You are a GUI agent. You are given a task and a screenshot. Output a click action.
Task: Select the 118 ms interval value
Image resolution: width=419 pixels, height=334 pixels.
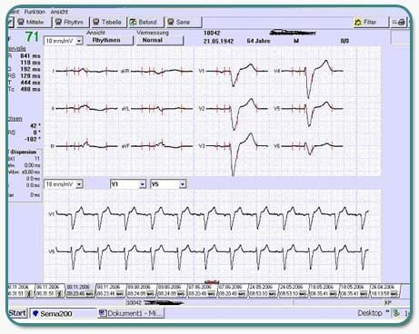tap(30, 63)
